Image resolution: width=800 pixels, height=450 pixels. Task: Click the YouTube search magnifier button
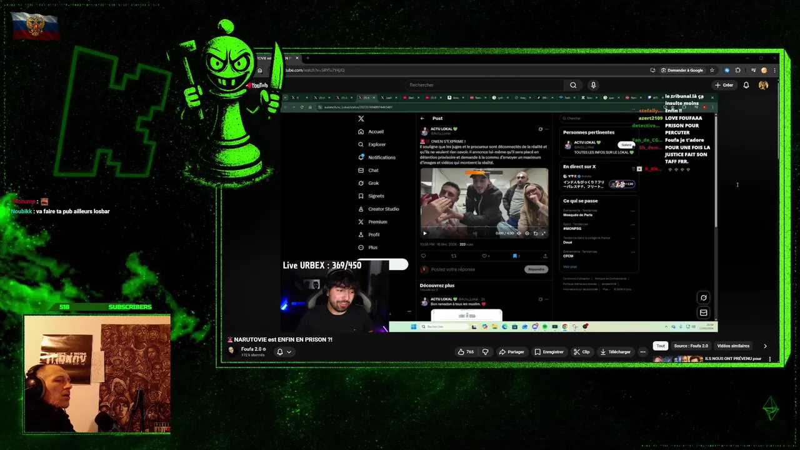point(573,85)
